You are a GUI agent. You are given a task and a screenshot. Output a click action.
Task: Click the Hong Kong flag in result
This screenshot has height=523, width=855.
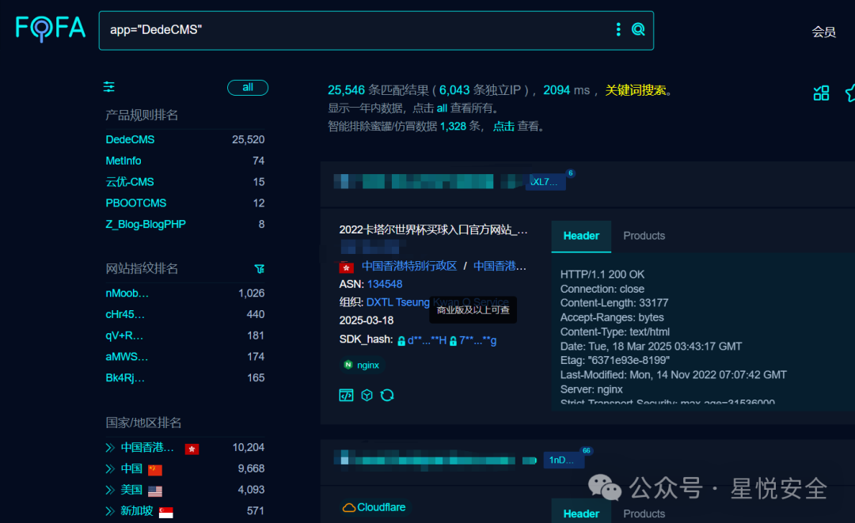pos(346,267)
